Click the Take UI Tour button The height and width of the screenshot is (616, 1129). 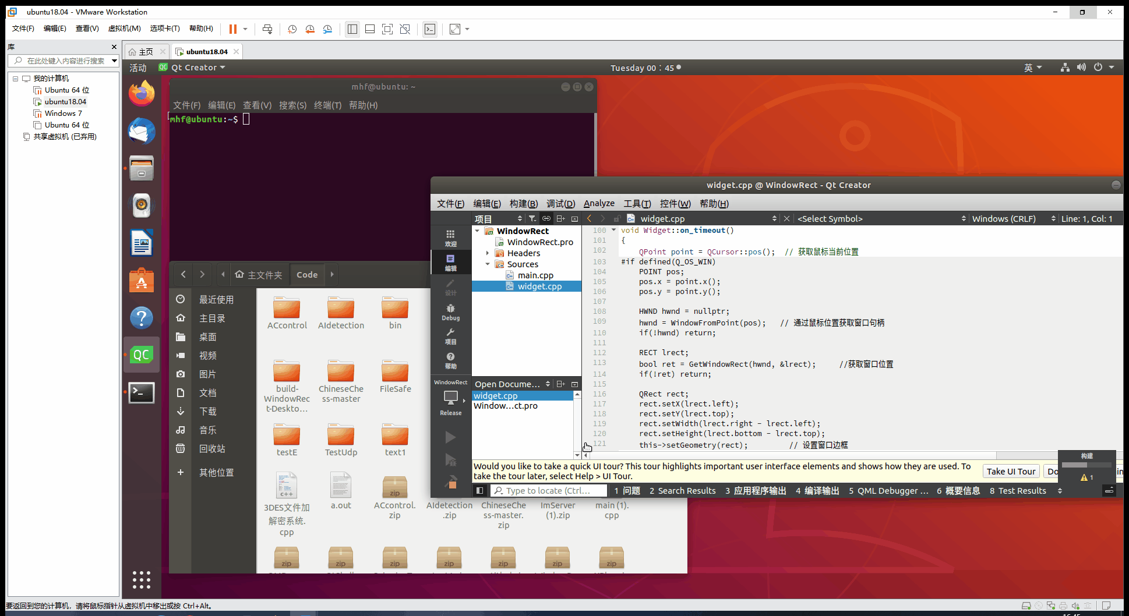(1011, 471)
